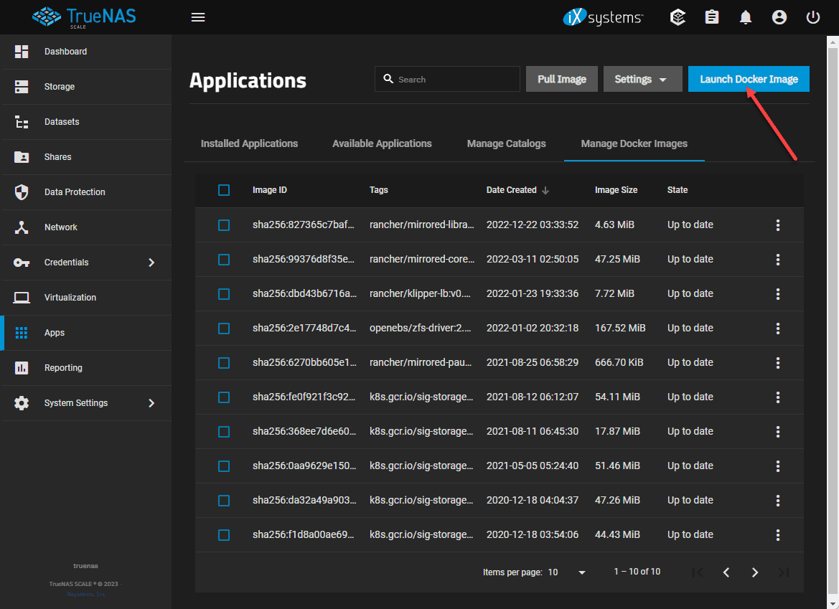
Task: Click the power icon in top bar
Action: click(x=813, y=17)
